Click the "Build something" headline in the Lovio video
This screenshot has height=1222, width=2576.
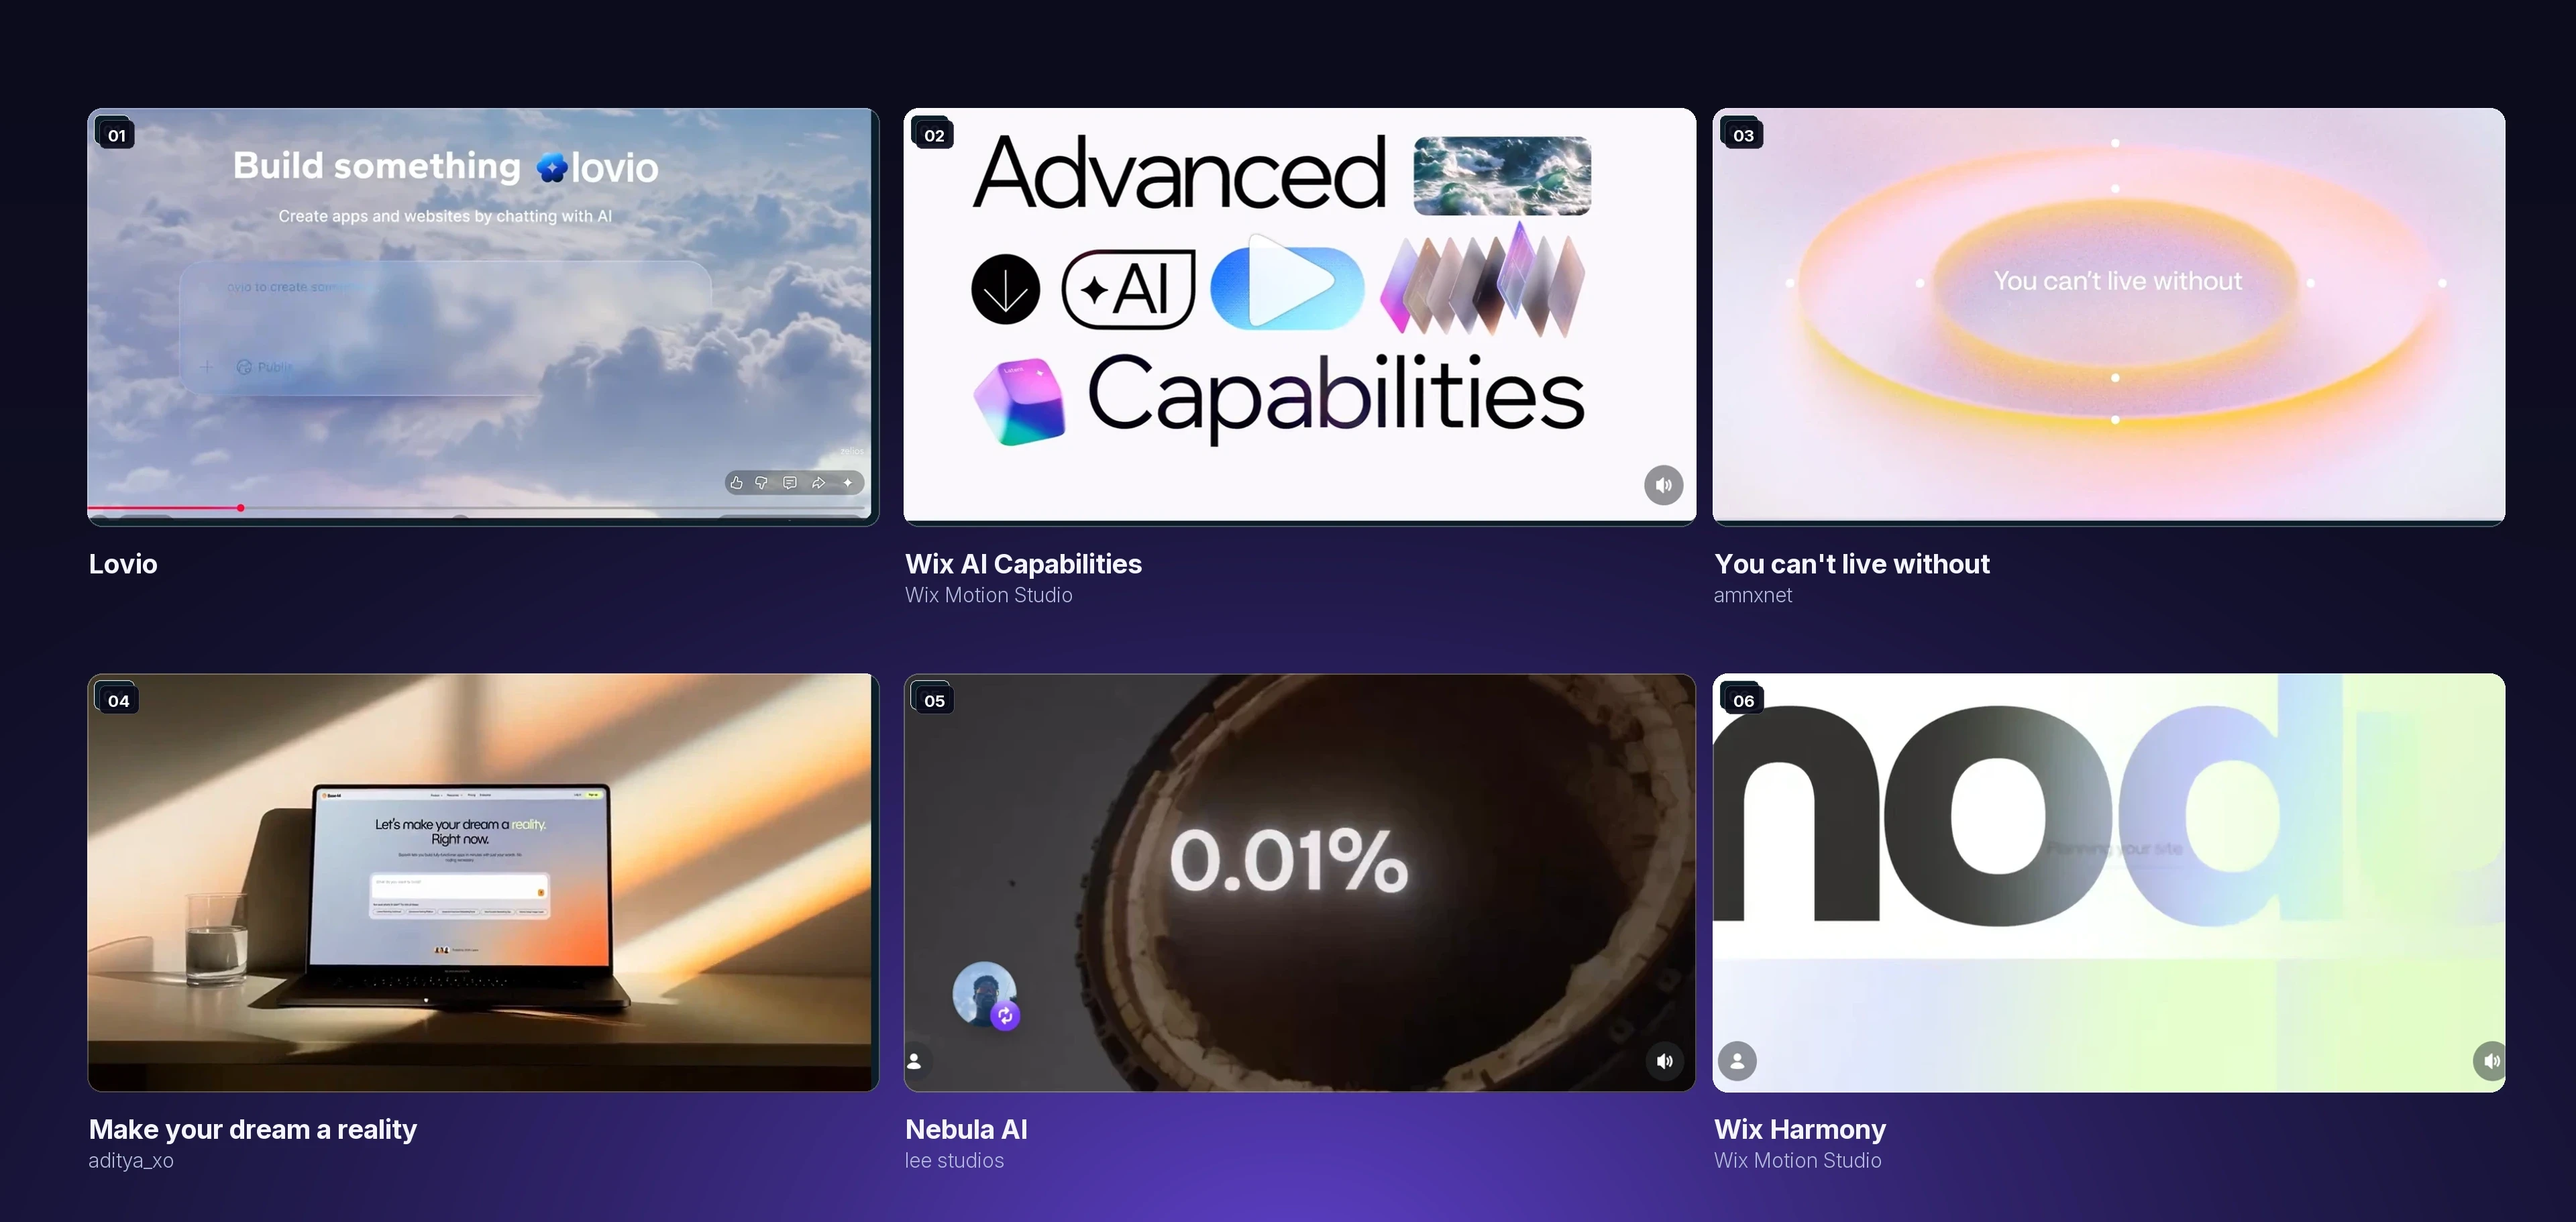[377, 166]
